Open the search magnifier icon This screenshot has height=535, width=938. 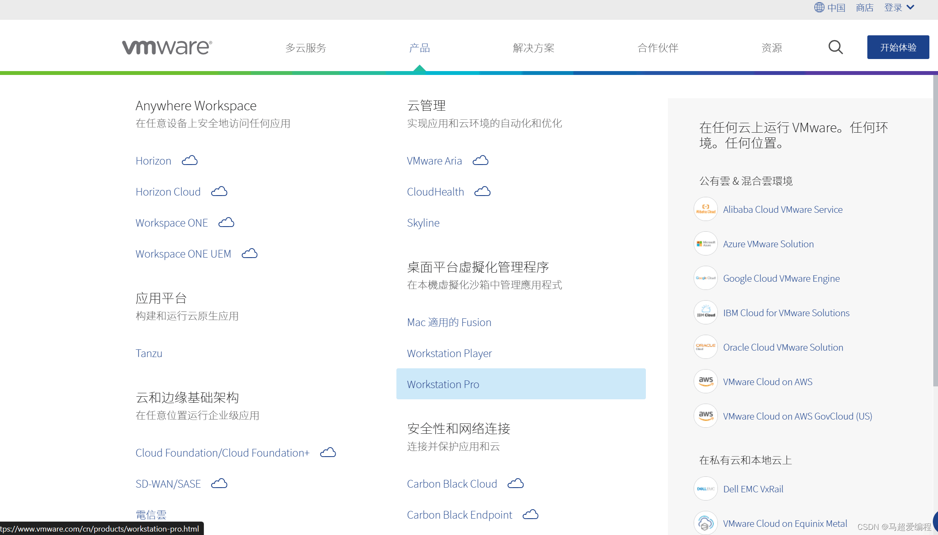coord(835,47)
